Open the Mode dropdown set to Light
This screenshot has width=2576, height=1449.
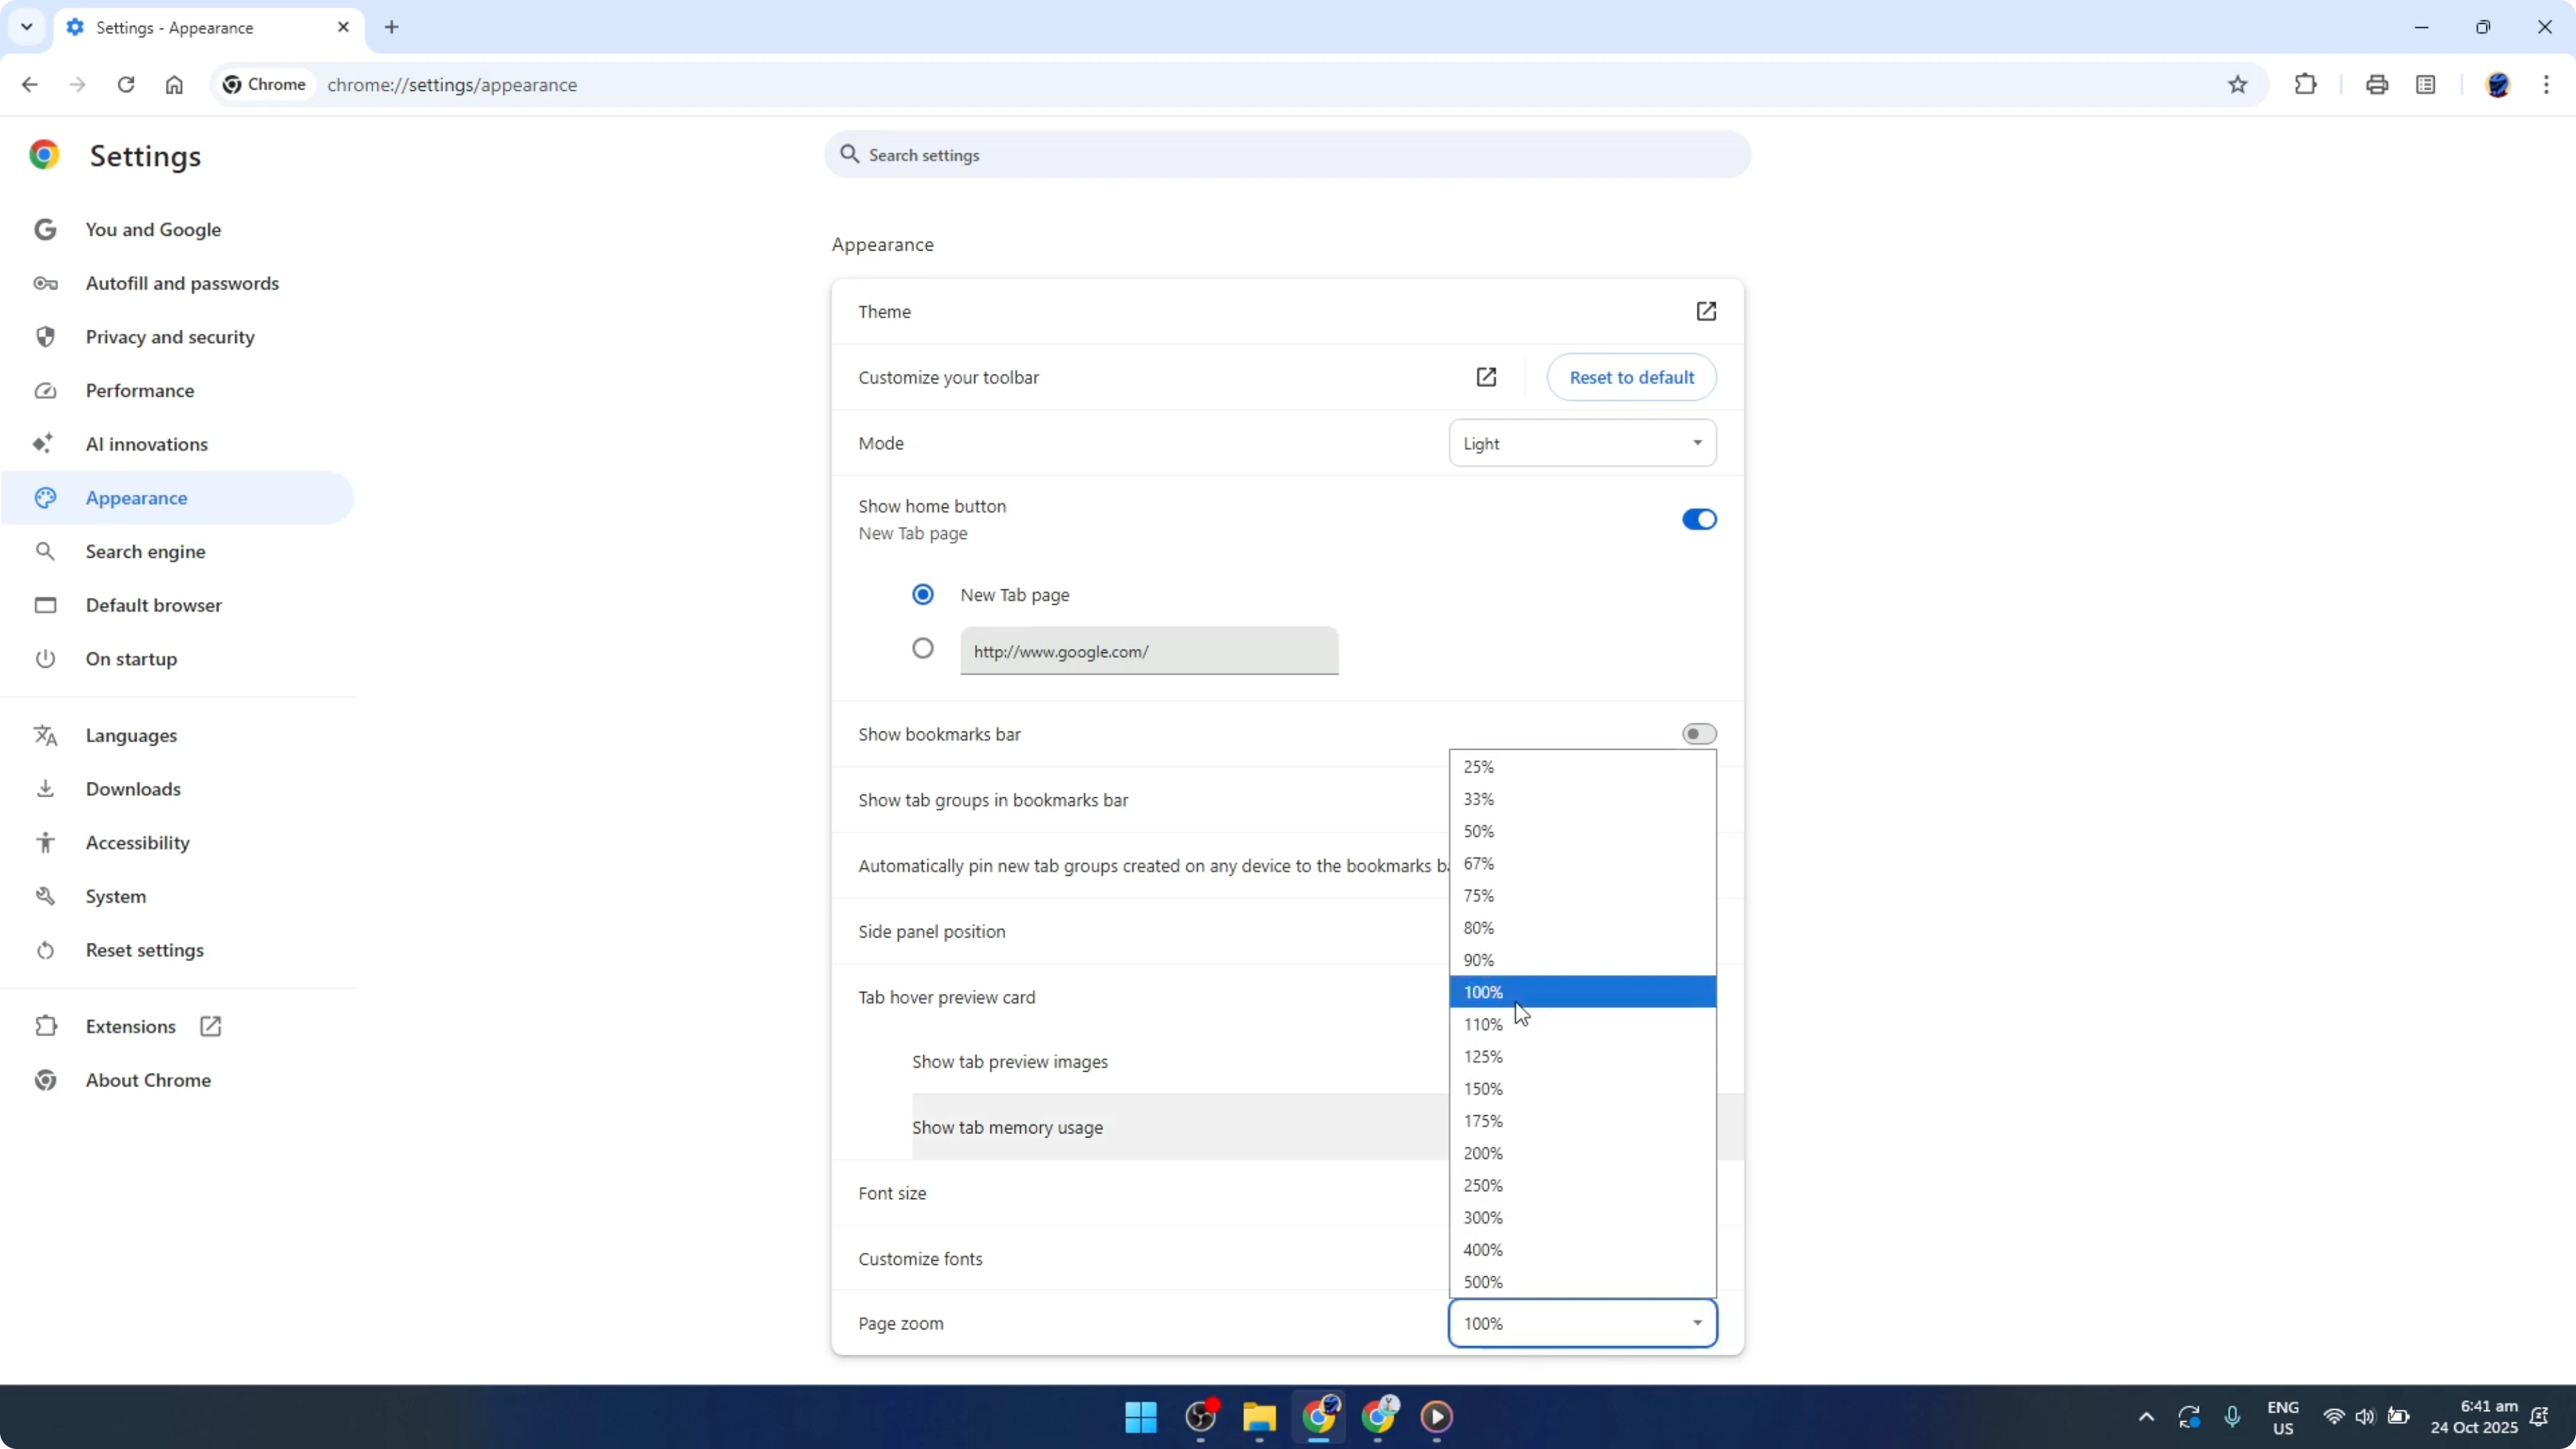pyautogui.click(x=1582, y=443)
